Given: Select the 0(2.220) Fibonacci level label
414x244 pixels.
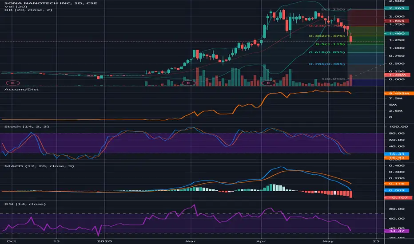Looking at the screenshot, I should tap(333, 9).
